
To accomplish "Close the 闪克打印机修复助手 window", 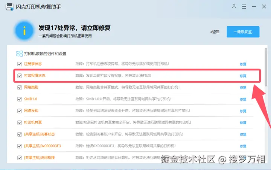I will tap(264, 7).
